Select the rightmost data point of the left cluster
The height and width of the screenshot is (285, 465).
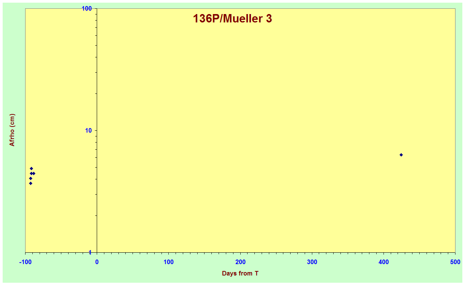[34, 173]
